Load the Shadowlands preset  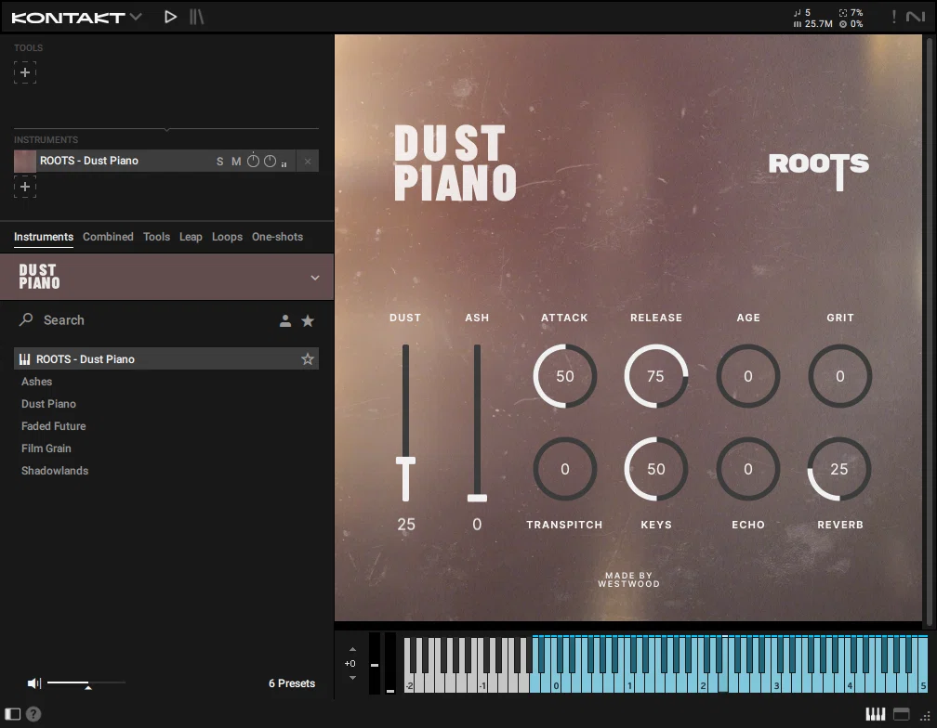click(x=55, y=471)
